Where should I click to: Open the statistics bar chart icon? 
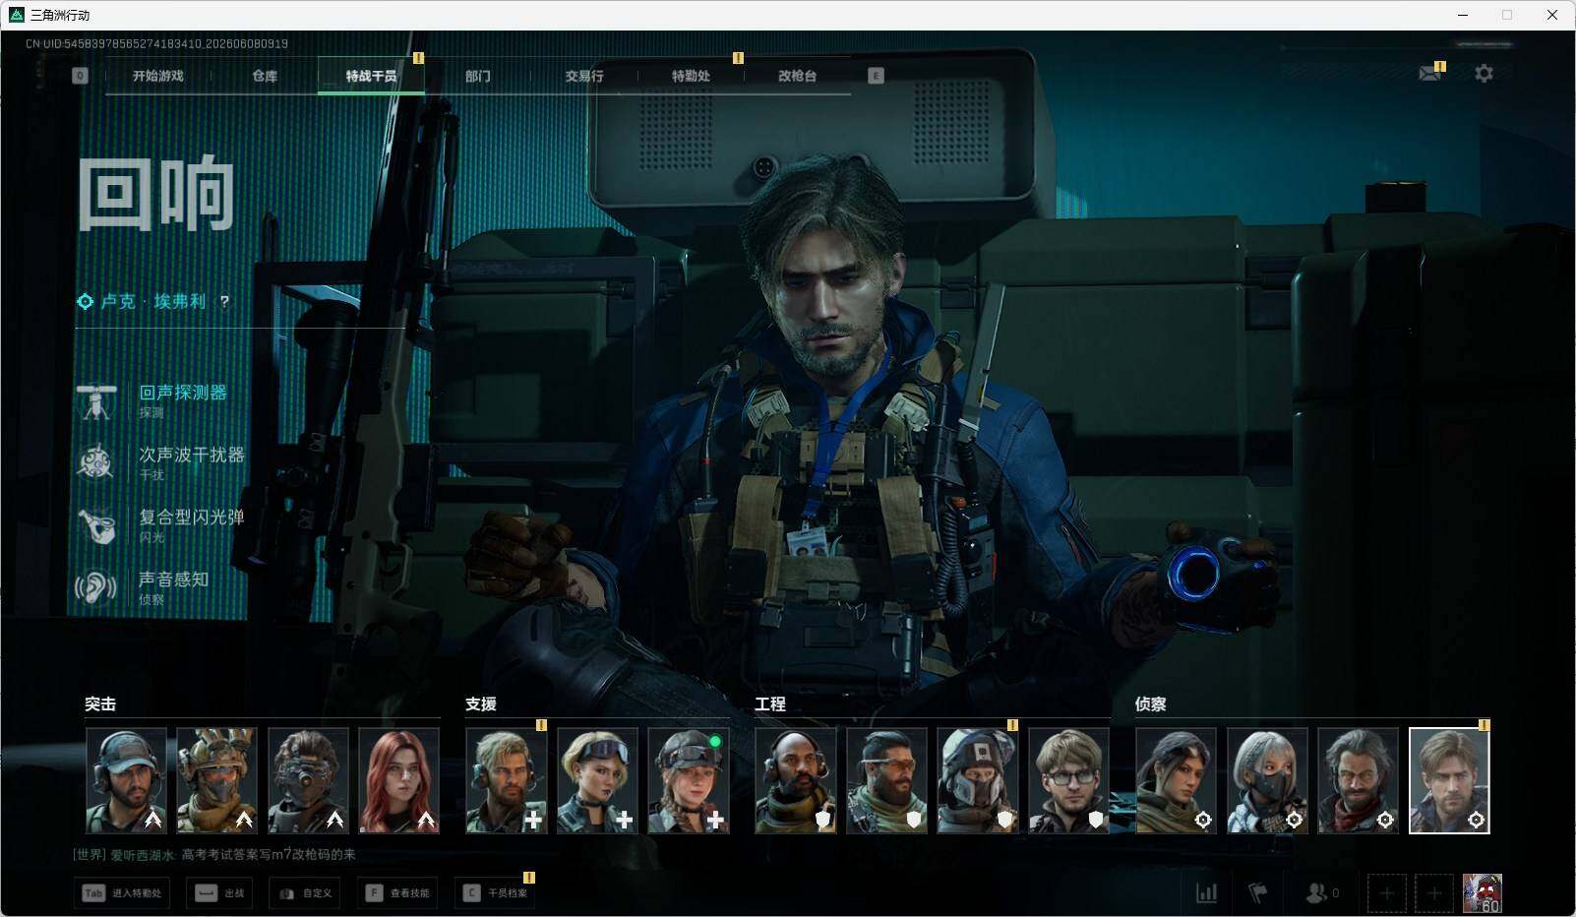(1206, 893)
